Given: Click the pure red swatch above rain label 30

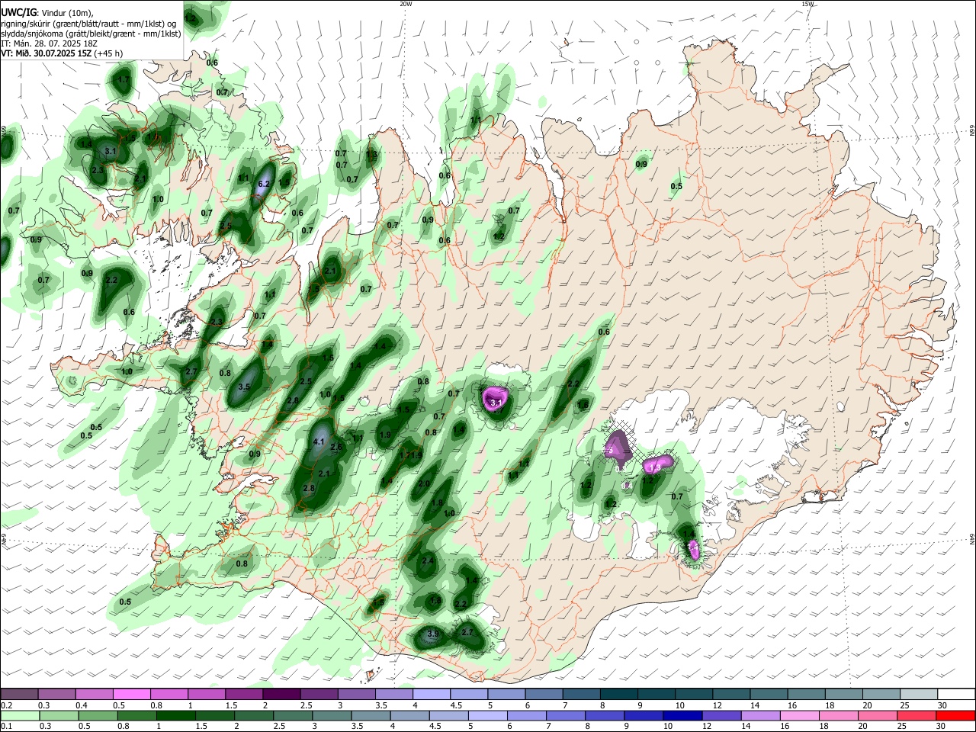Looking at the screenshot, I should pyautogui.click(x=955, y=716).
